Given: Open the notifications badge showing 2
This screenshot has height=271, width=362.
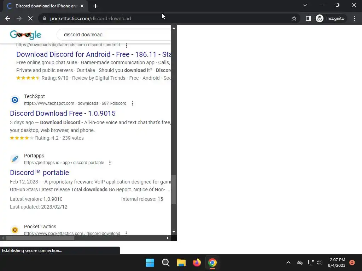Looking at the screenshot, I should pyautogui.click(x=352, y=263).
